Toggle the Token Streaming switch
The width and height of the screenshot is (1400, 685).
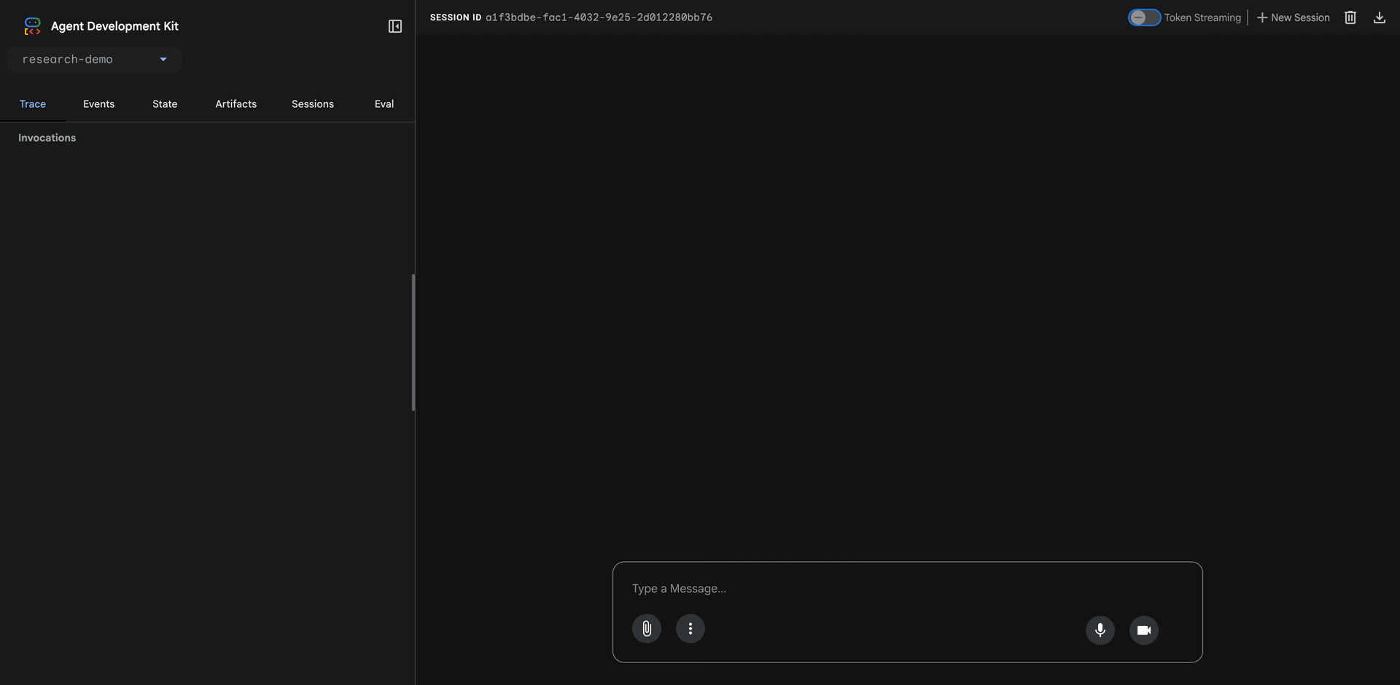tap(1143, 17)
